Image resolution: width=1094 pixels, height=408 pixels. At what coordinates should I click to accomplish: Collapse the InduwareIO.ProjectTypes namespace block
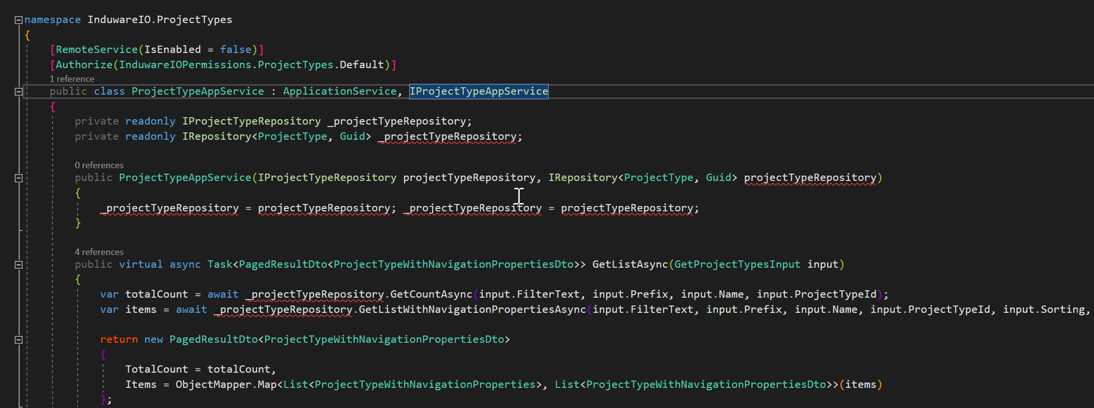[x=19, y=20]
